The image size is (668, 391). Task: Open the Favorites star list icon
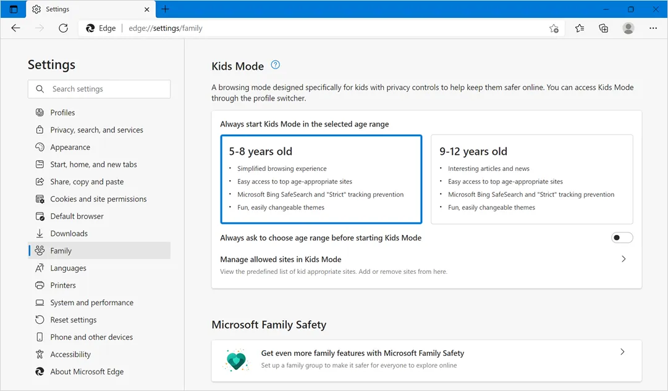pos(580,28)
